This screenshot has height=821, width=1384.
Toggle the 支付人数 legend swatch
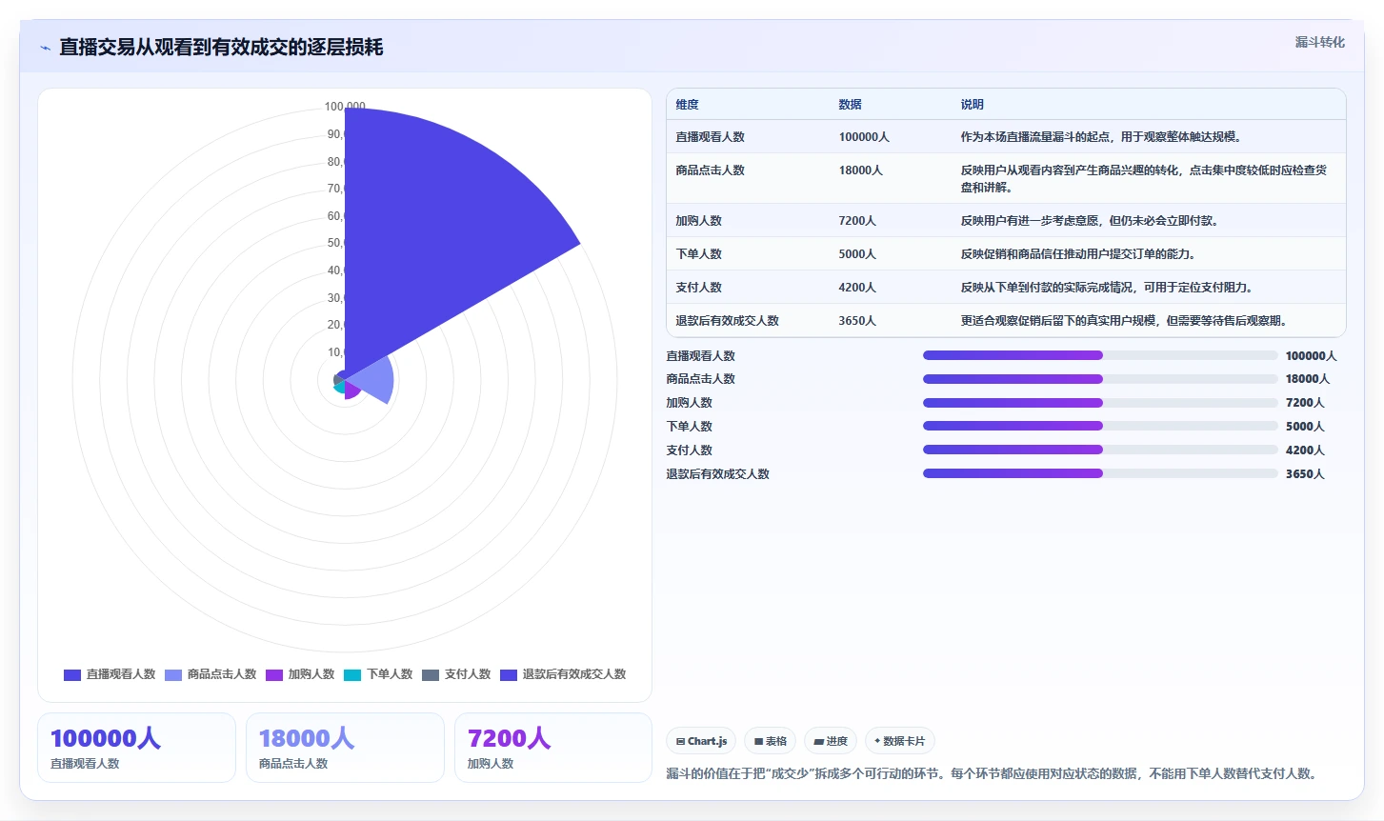tap(431, 674)
